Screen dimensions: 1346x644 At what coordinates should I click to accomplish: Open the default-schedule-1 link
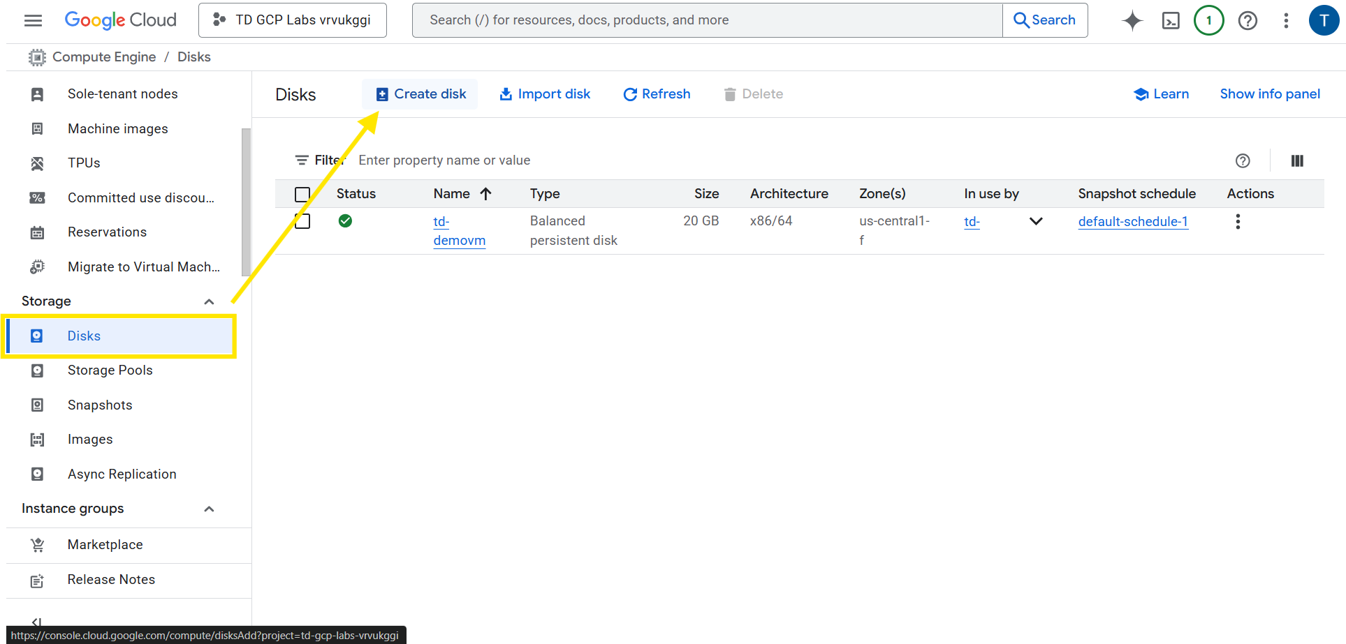[x=1132, y=222]
